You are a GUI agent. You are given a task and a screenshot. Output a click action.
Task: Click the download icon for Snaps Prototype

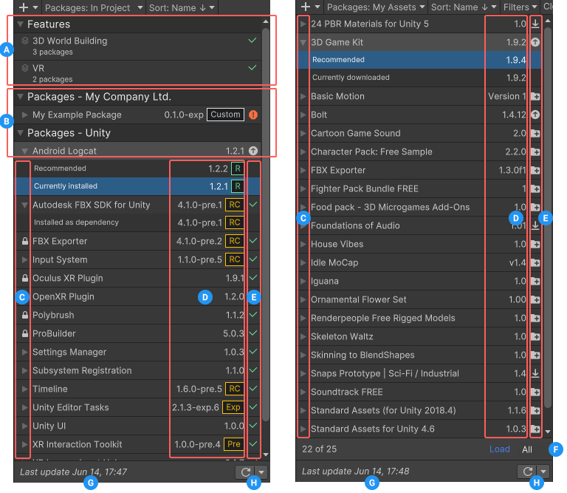[x=535, y=374]
